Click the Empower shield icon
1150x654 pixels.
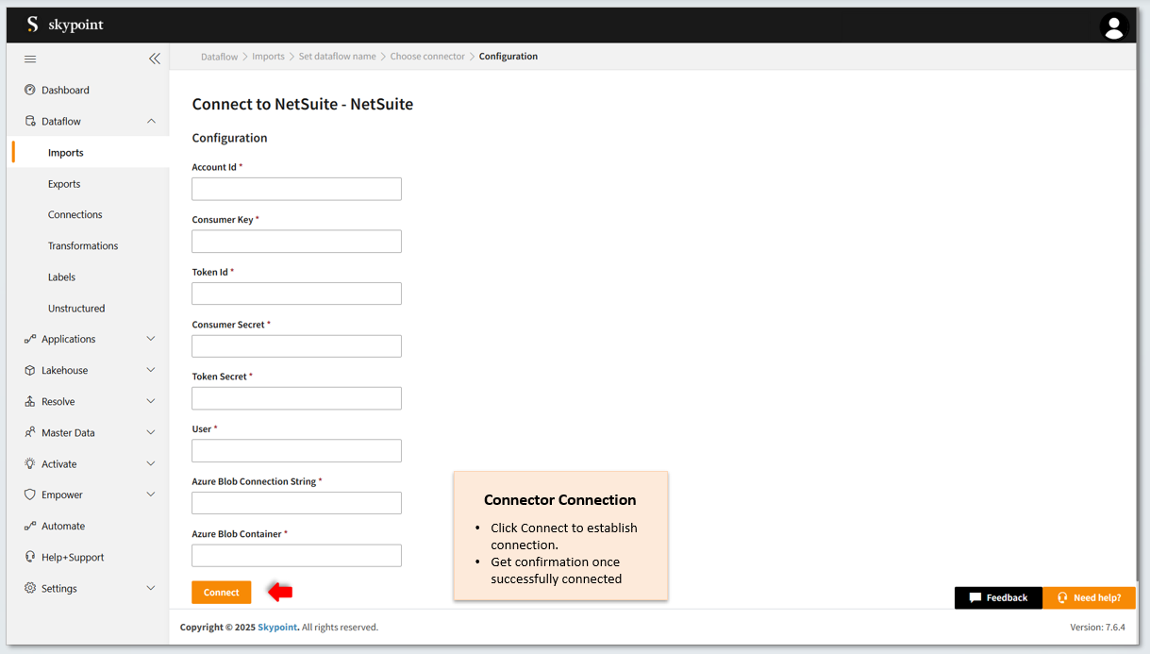pos(30,495)
